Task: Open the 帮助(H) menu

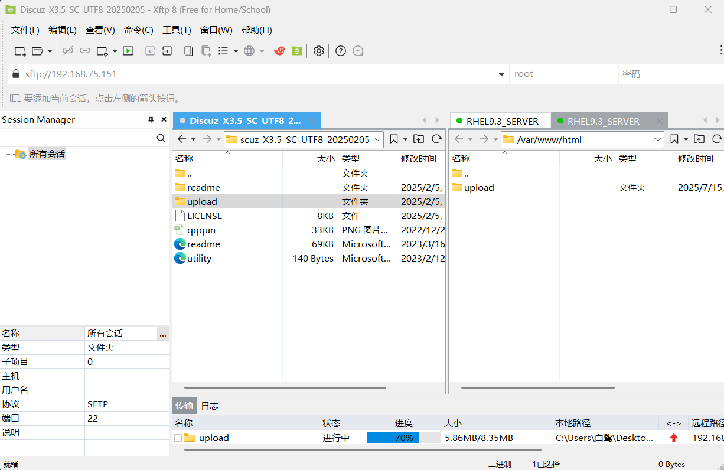Action: tap(257, 30)
